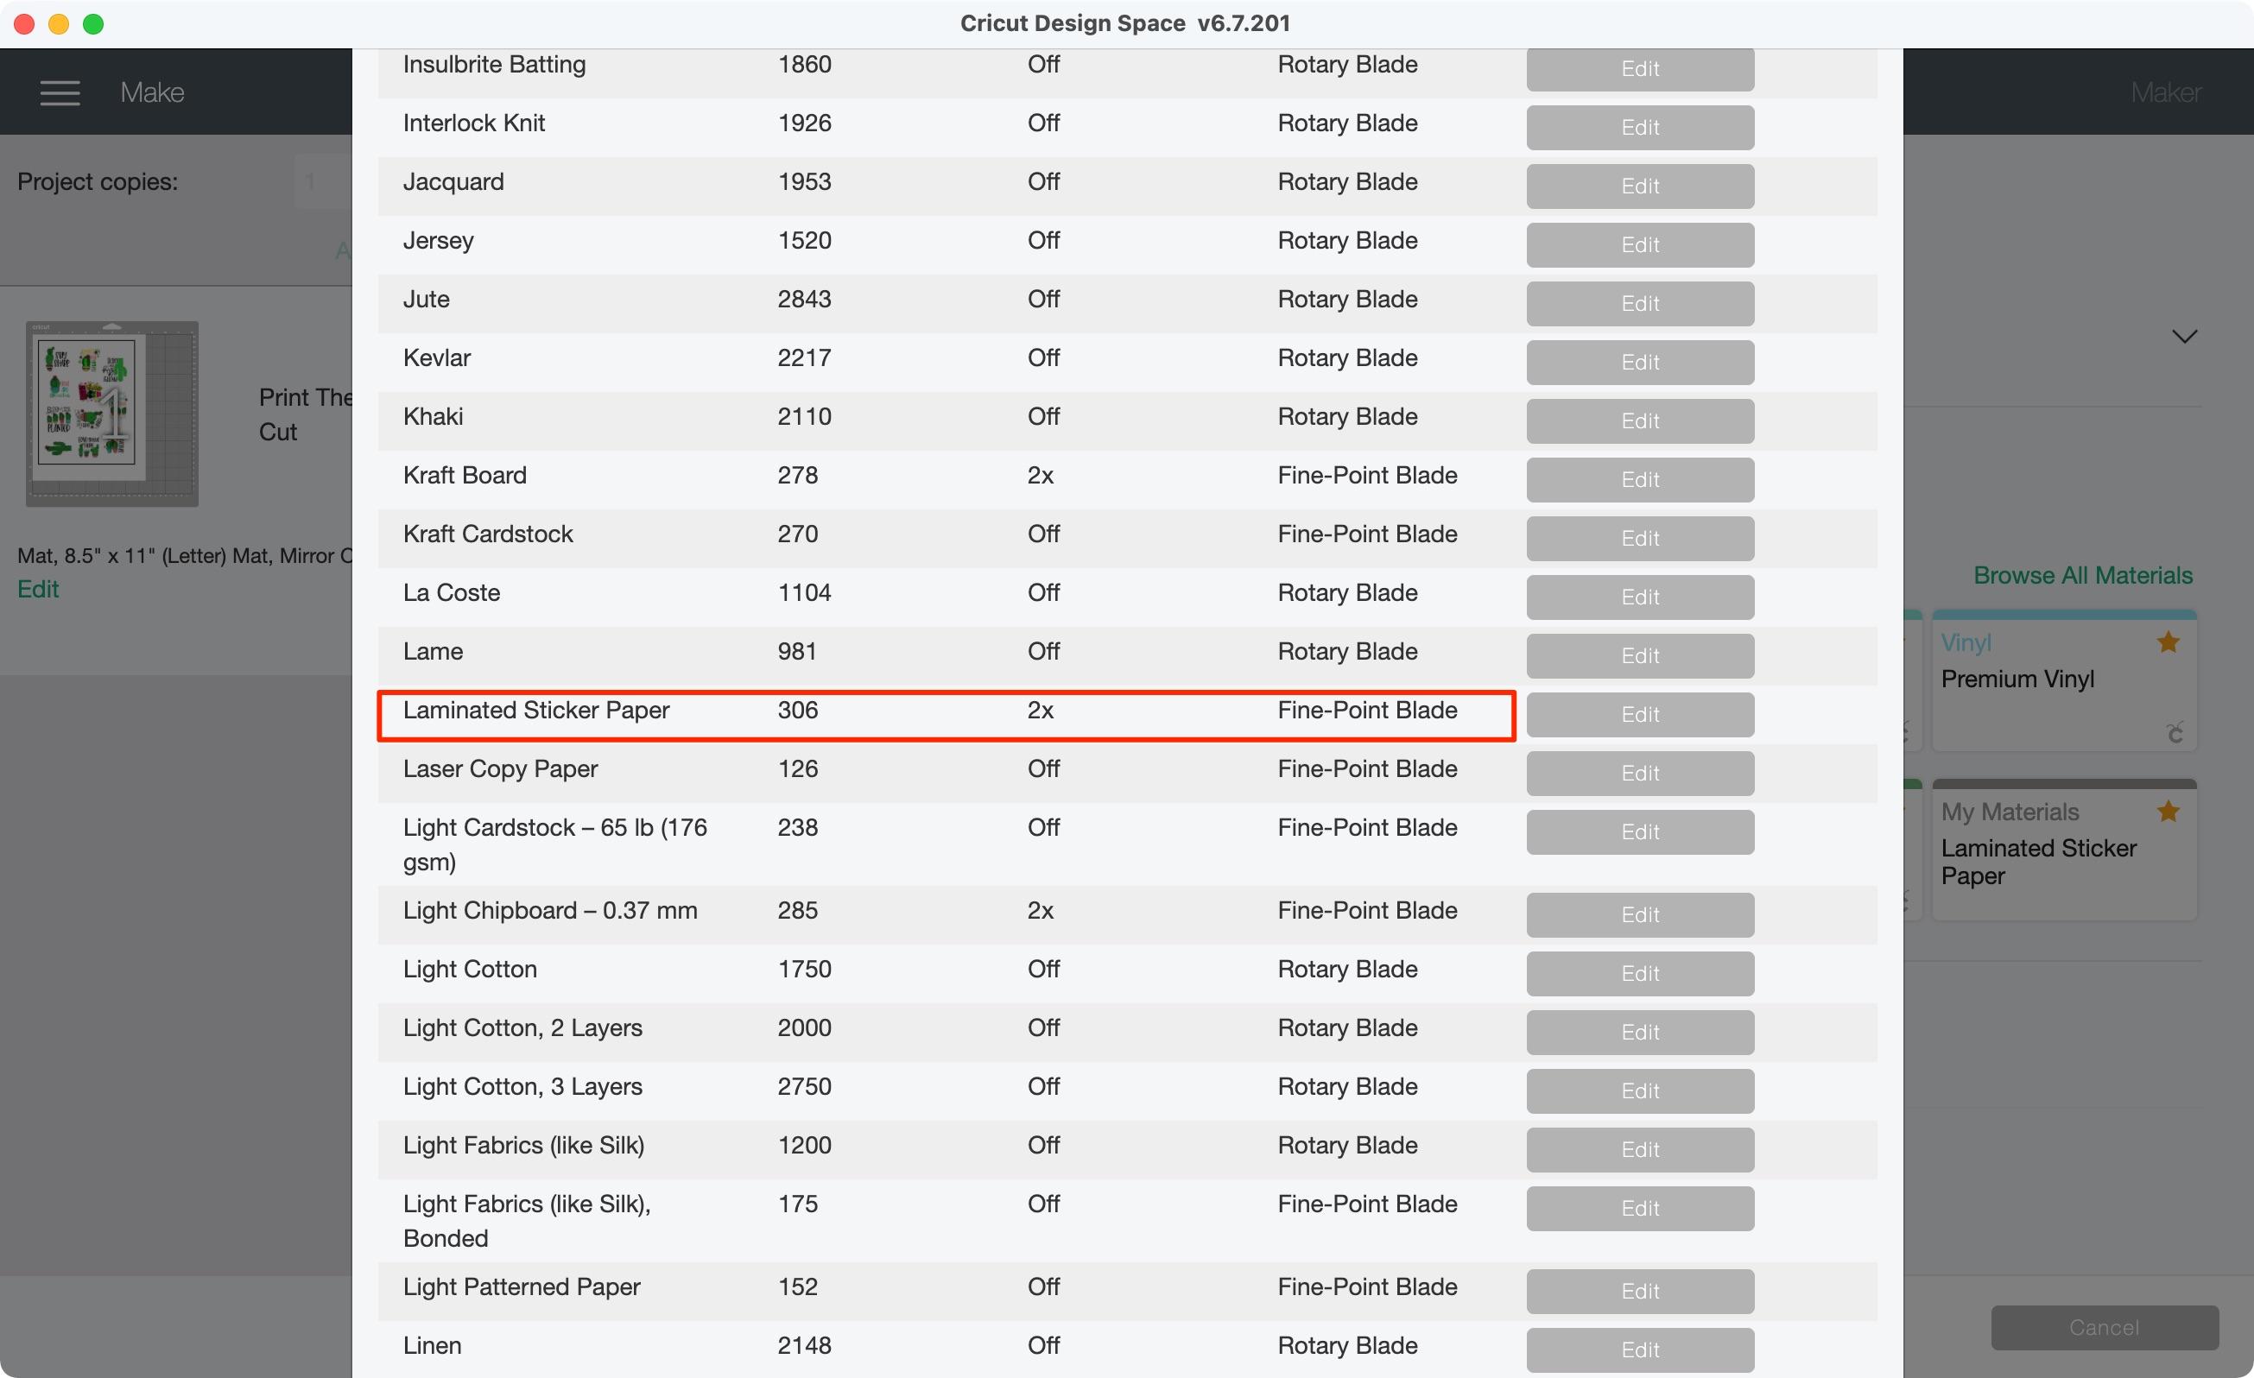Click Edit for Jersey row

click(1640, 244)
